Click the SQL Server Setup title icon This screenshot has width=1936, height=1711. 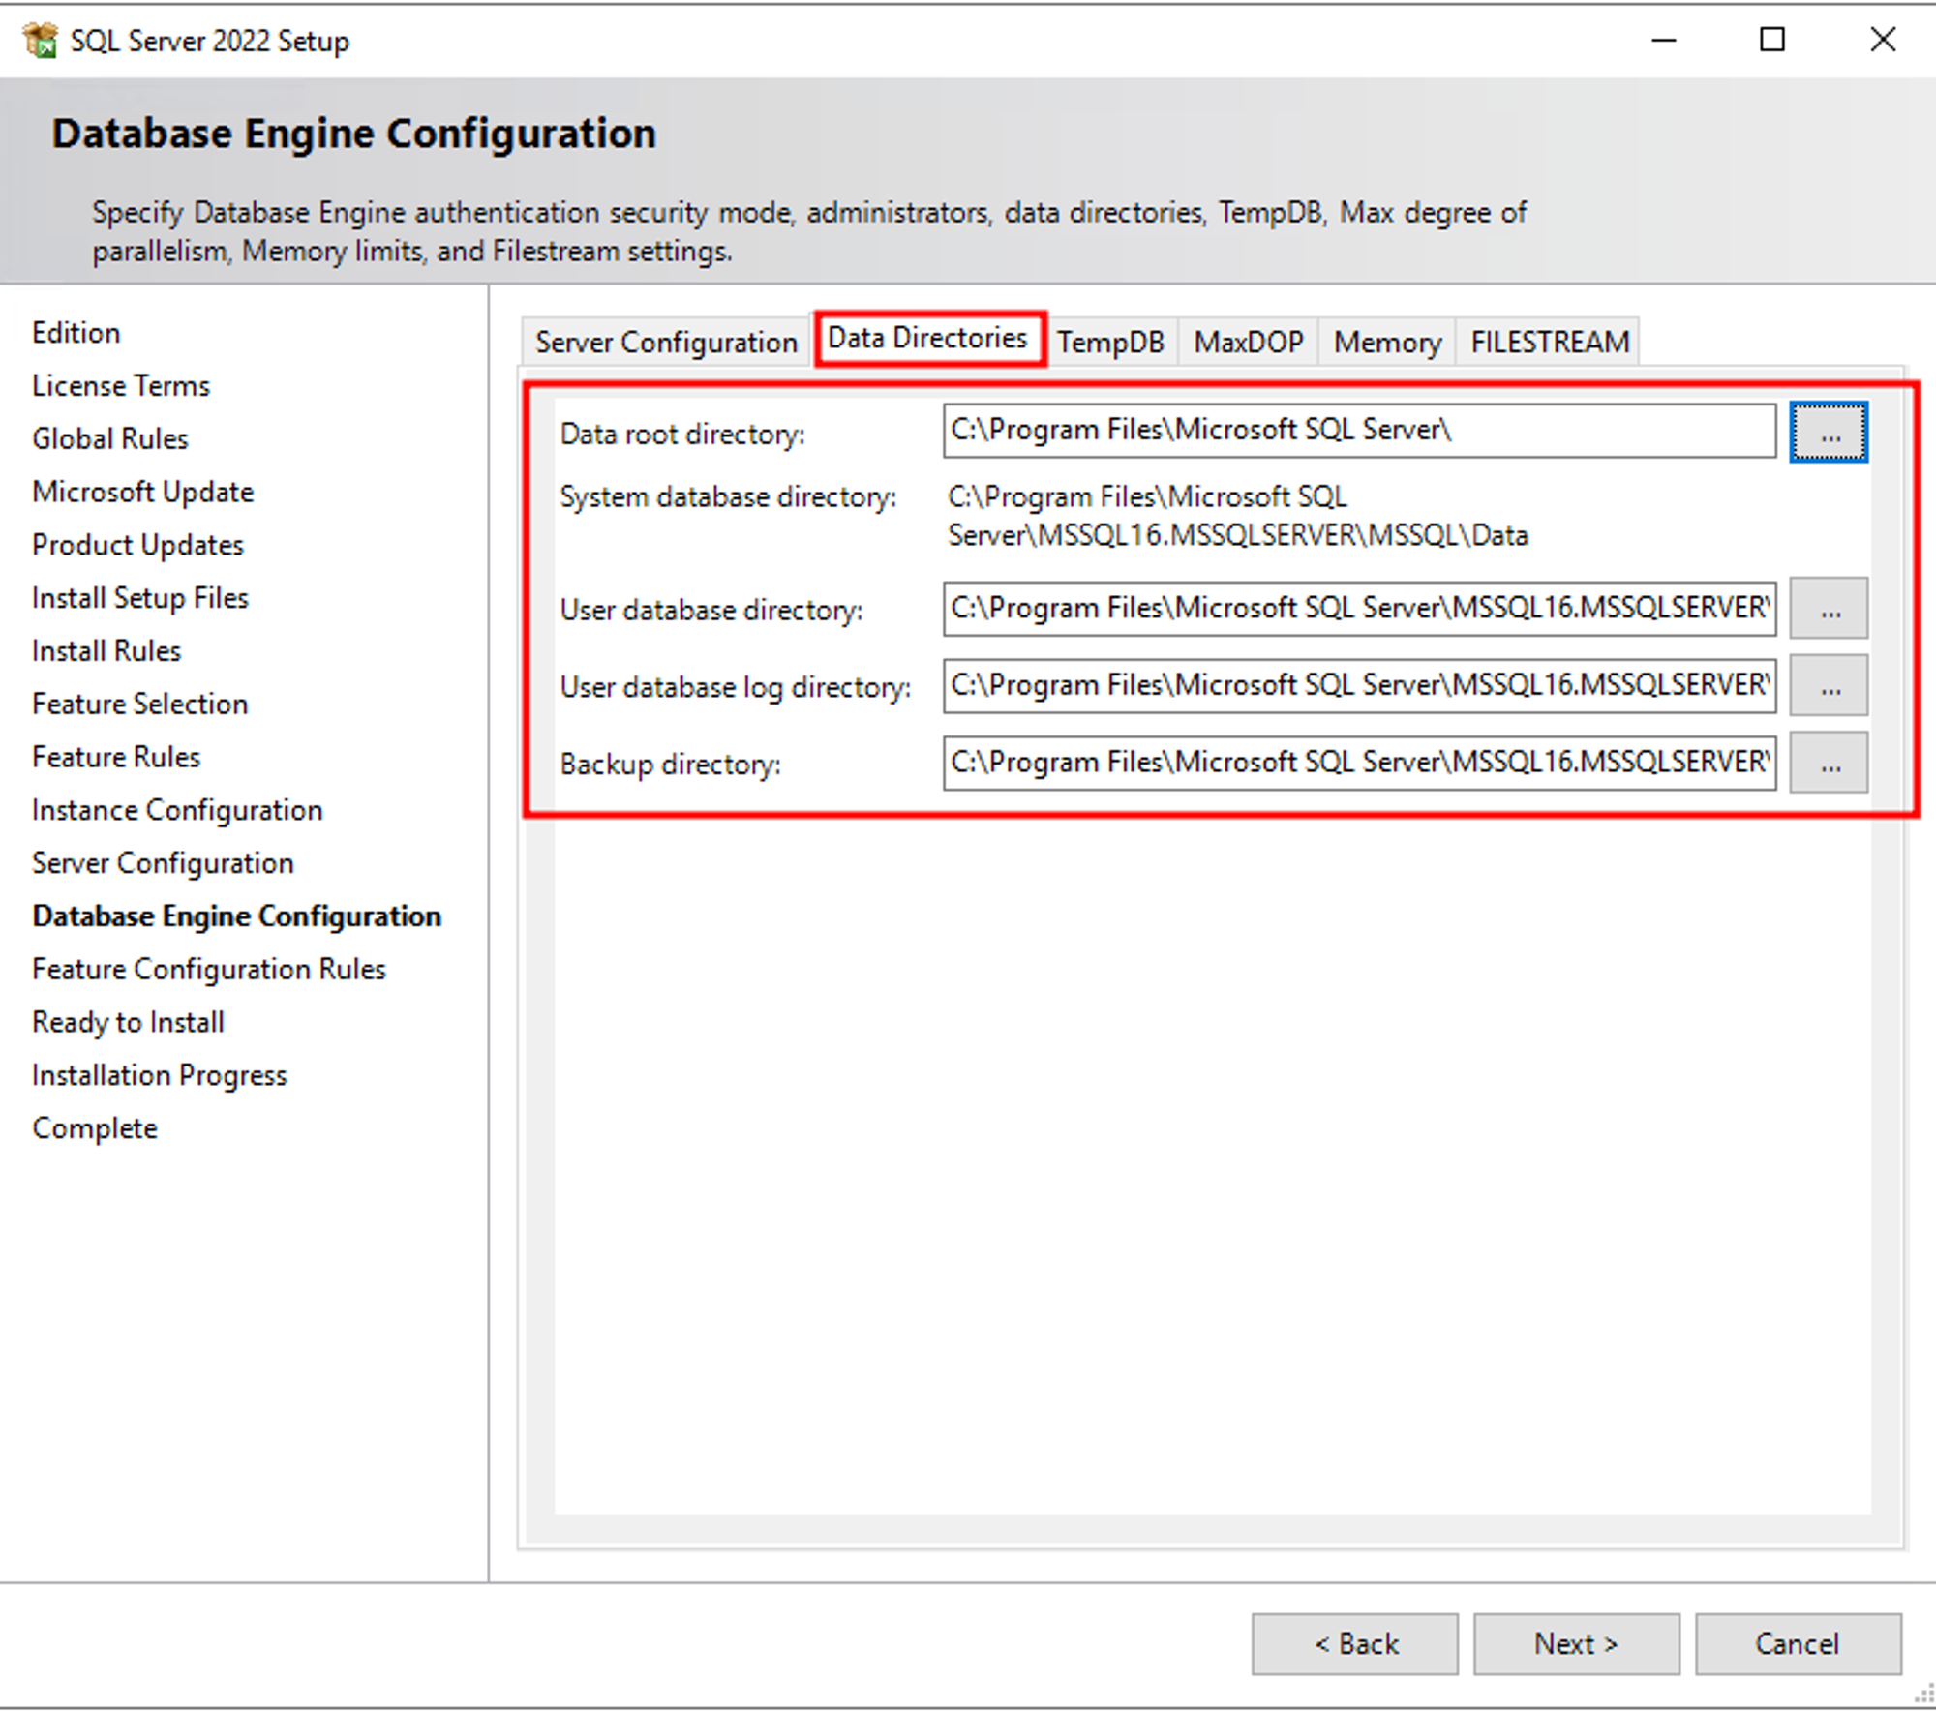pyautogui.click(x=40, y=41)
